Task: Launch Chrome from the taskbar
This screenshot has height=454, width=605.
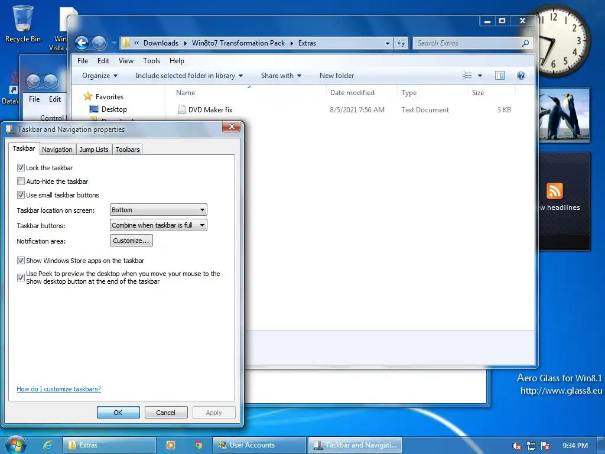Action: pyautogui.click(x=199, y=445)
